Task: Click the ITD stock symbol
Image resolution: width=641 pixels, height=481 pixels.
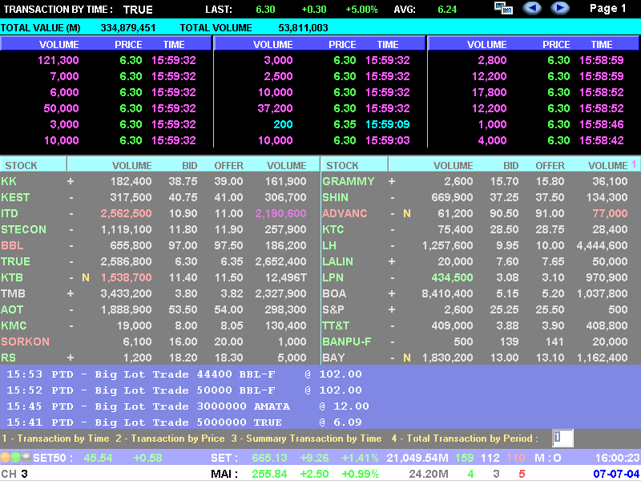Action: (10, 213)
